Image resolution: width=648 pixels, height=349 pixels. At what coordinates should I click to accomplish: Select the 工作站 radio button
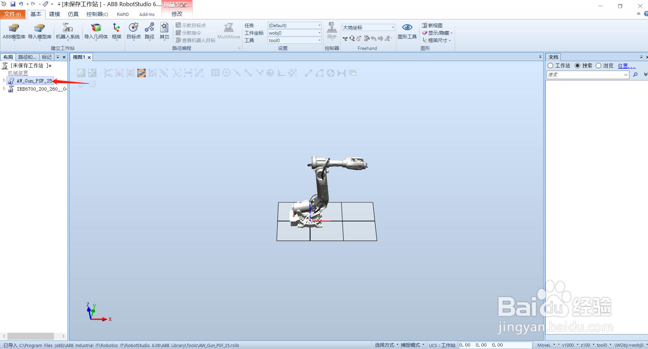[x=550, y=66]
